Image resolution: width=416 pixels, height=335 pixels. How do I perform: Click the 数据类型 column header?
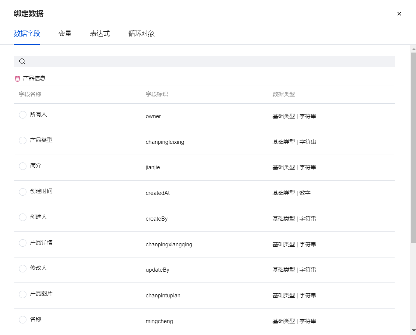[x=284, y=94]
